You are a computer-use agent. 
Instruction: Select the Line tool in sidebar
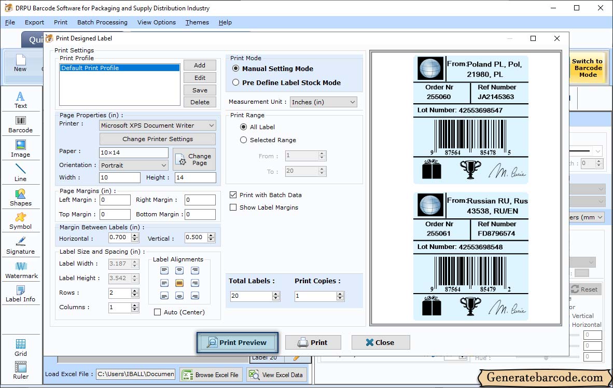coord(20,173)
